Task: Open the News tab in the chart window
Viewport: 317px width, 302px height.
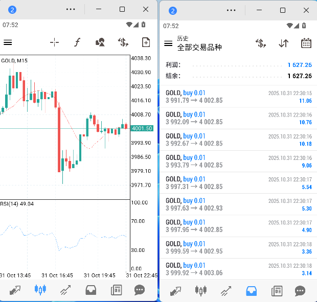Action: [x=116, y=290]
